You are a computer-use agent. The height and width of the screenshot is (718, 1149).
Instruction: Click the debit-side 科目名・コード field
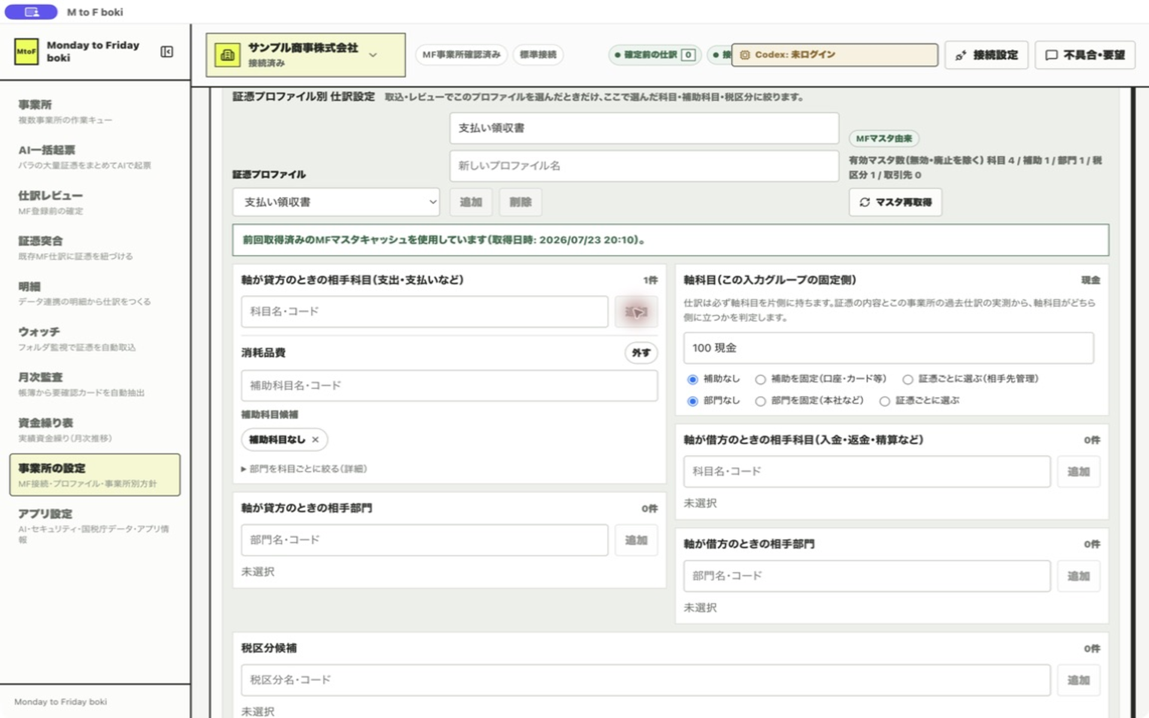tap(867, 471)
